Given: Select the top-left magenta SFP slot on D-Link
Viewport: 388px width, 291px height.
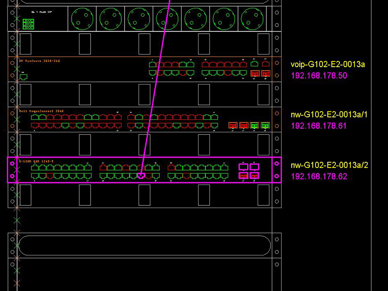Looking at the screenshot, I should tap(244, 167).
